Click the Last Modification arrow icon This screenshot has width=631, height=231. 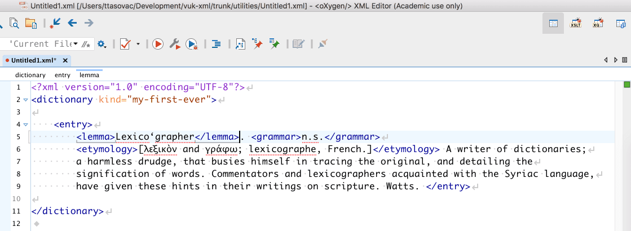pos(55,23)
